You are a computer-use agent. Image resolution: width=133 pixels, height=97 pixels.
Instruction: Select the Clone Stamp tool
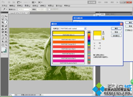[3, 29]
